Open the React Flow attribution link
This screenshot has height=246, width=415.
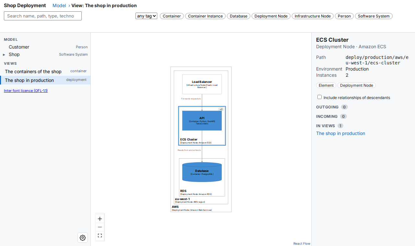[302, 243]
